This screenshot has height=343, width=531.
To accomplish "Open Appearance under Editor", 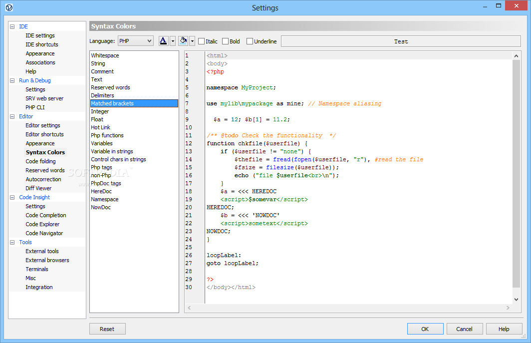I will pyautogui.click(x=40, y=143).
